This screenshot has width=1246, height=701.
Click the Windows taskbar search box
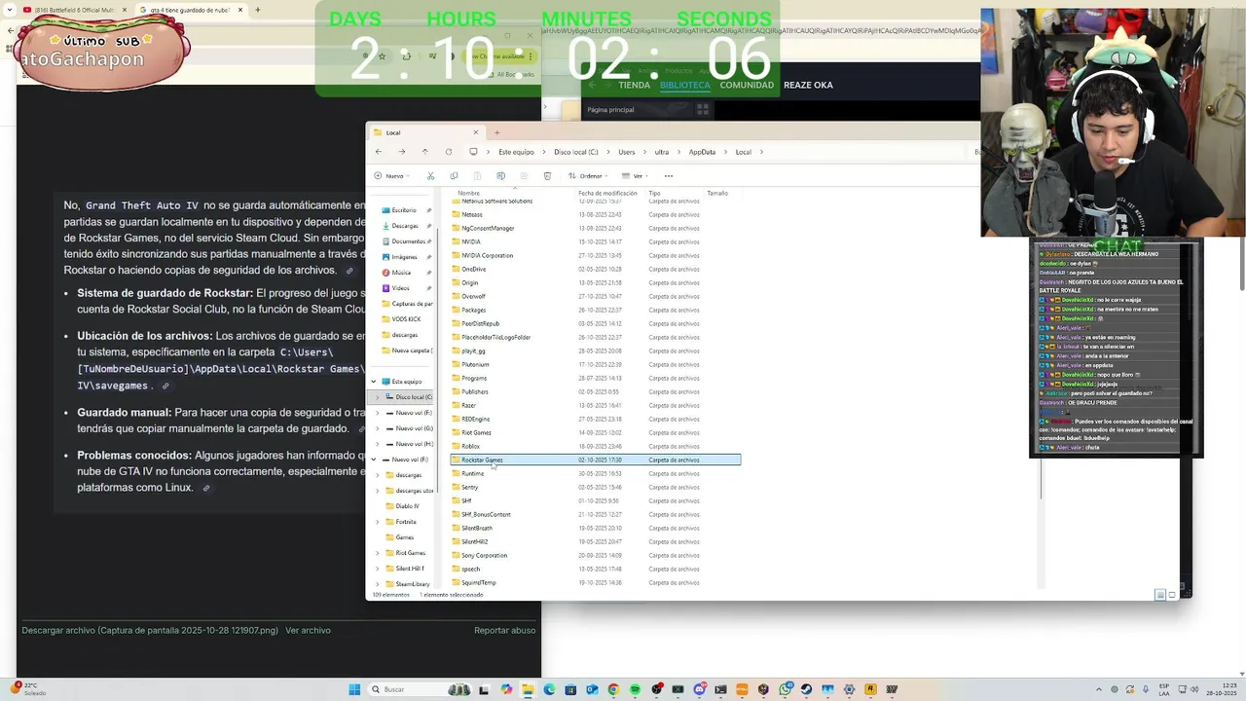(x=419, y=689)
